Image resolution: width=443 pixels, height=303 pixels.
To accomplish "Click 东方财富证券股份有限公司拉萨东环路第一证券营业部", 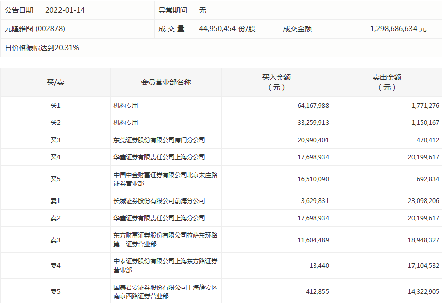I will pos(166,240).
